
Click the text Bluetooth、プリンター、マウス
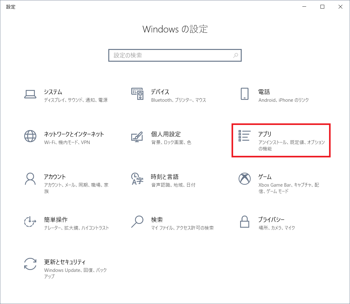click(x=178, y=100)
